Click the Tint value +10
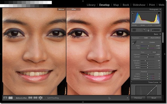The image size is (167, 104). click(158, 48)
